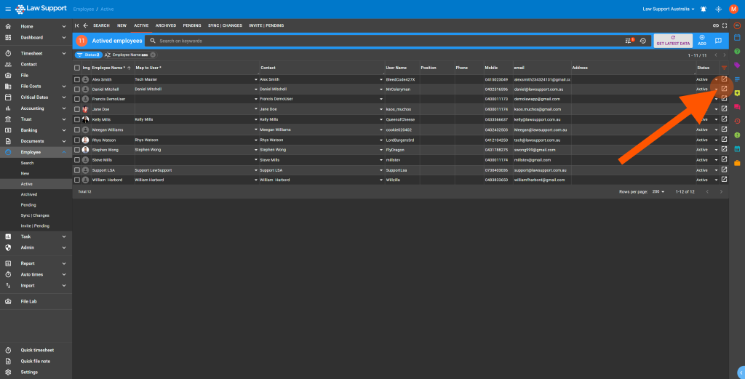Click the search history clock icon

(642, 41)
